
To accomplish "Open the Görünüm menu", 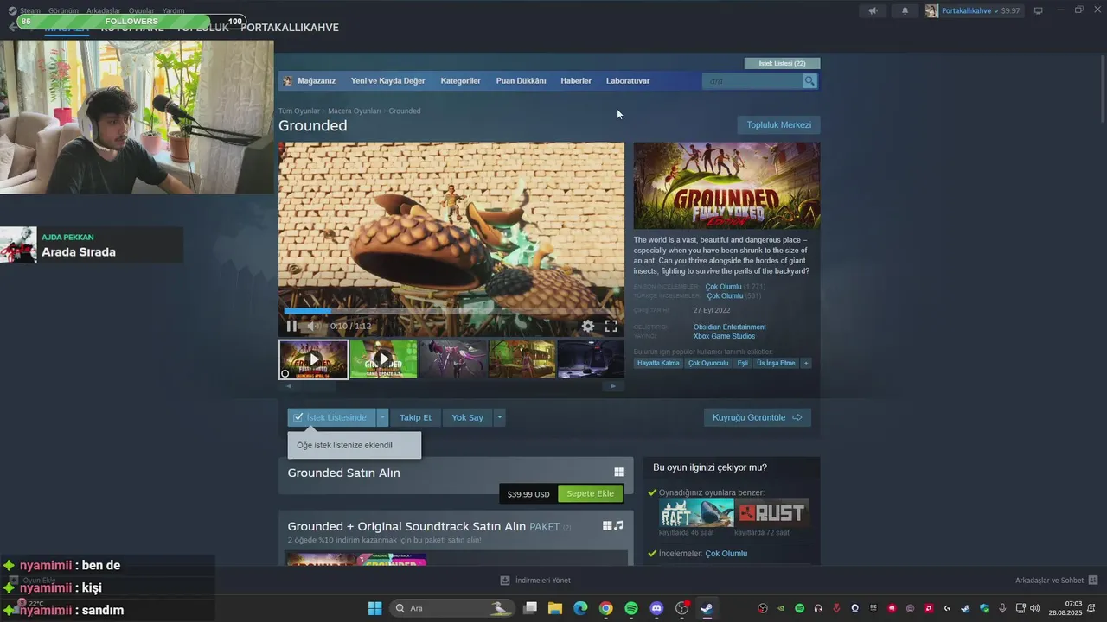I will [63, 10].
